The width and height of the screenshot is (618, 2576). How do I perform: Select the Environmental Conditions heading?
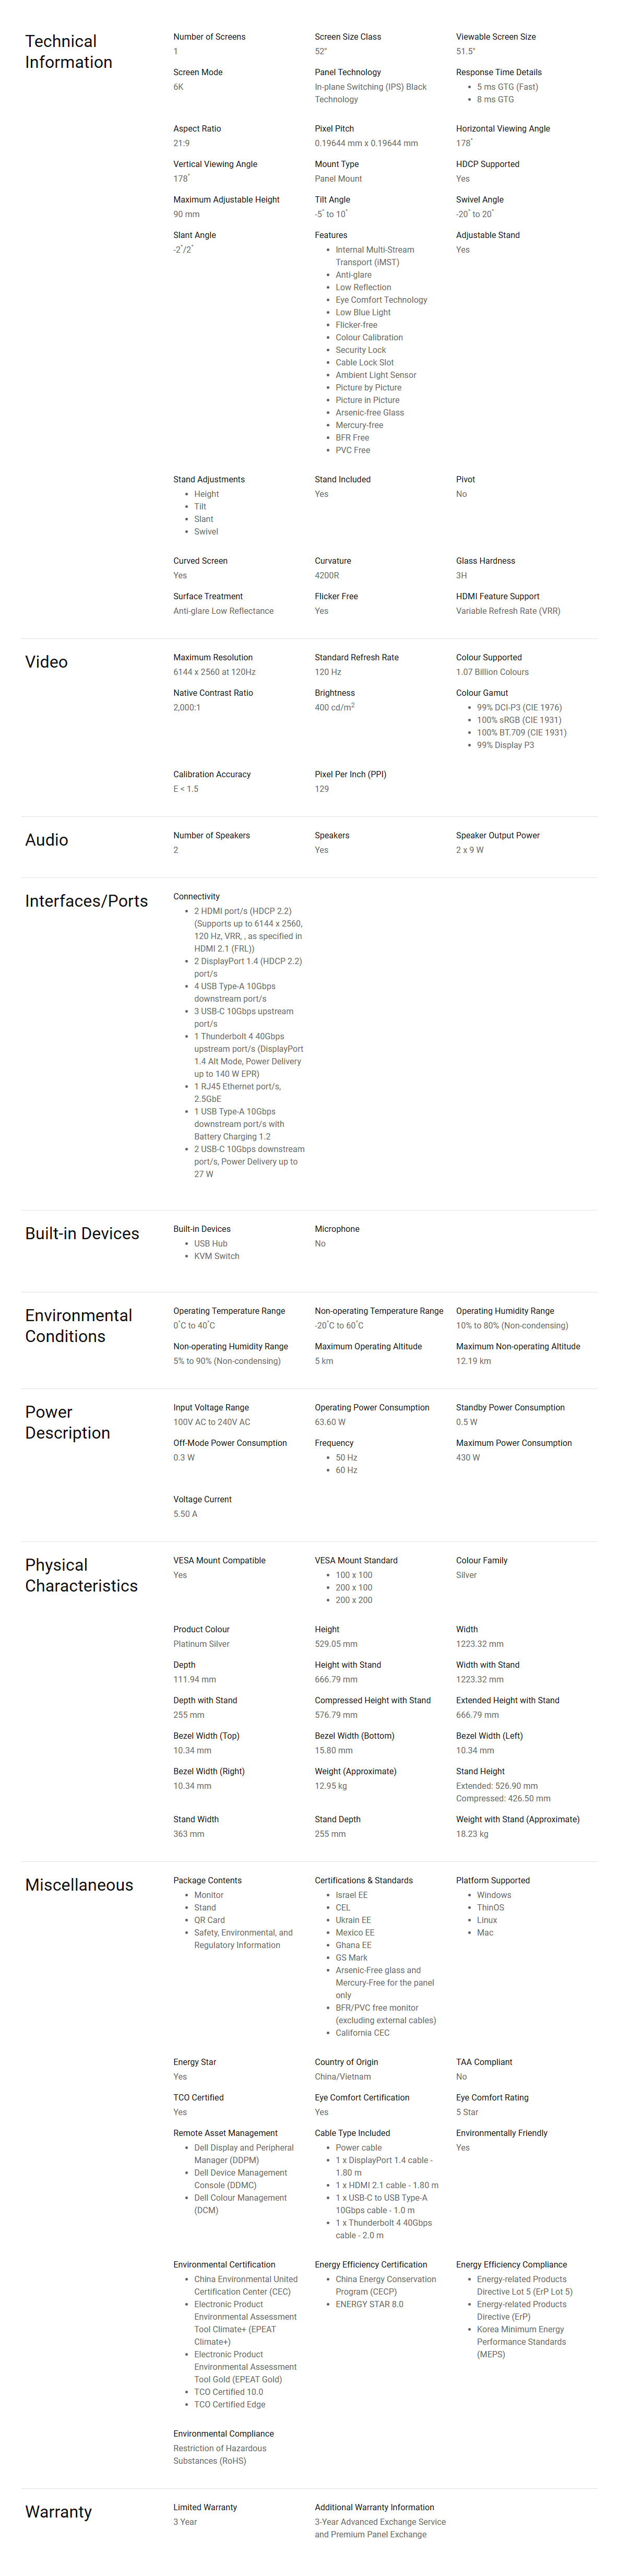78,1326
